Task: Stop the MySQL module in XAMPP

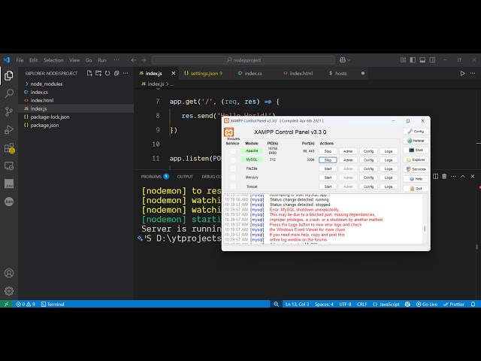Action: coord(328,160)
